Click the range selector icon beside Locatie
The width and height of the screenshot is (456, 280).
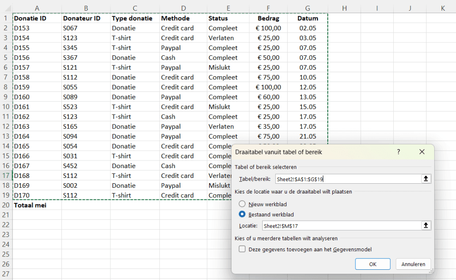426,226
